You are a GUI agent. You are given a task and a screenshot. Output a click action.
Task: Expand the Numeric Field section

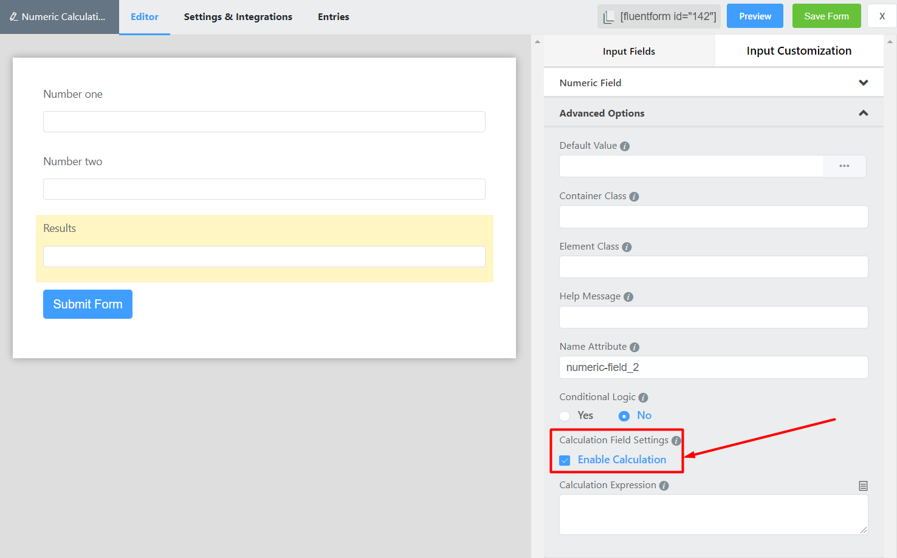[863, 83]
